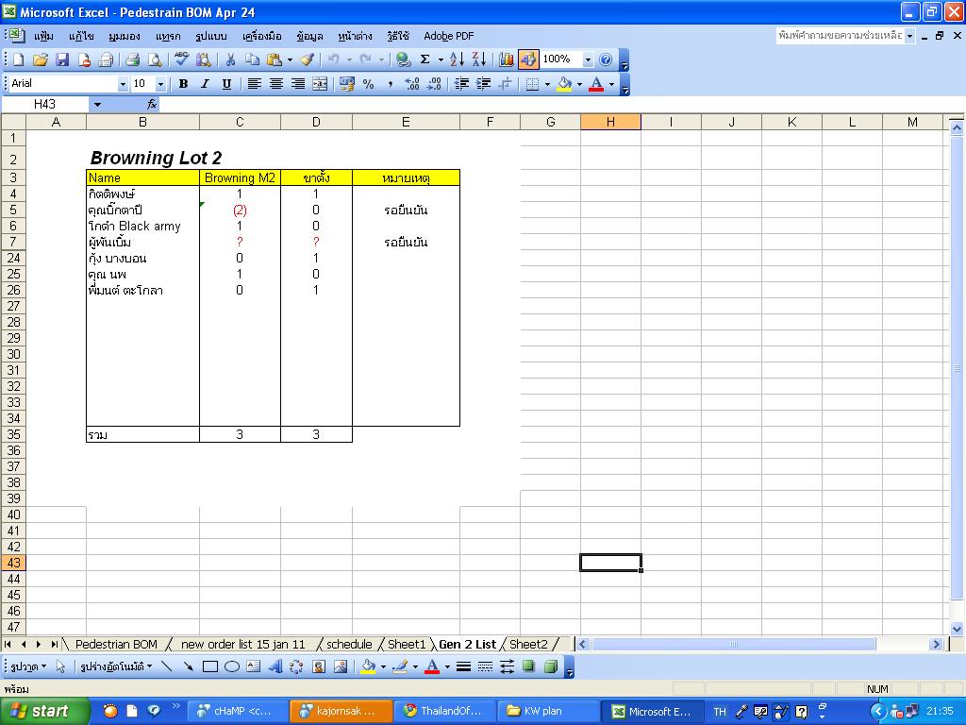Apply Percent Style formatting
This screenshot has width=966, height=725.
pyautogui.click(x=368, y=84)
